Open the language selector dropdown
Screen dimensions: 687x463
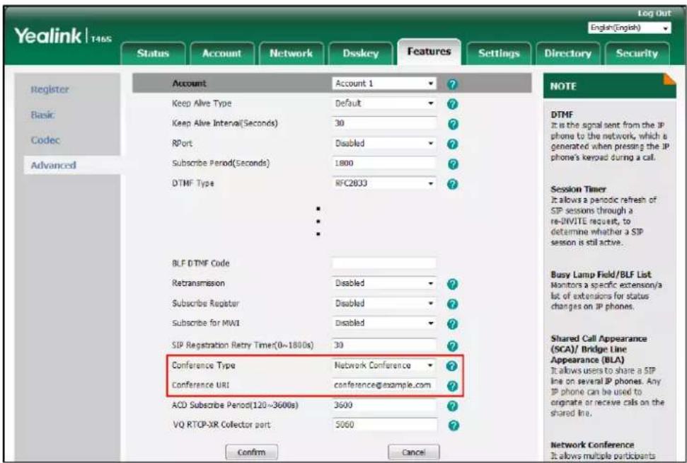coord(630,28)
